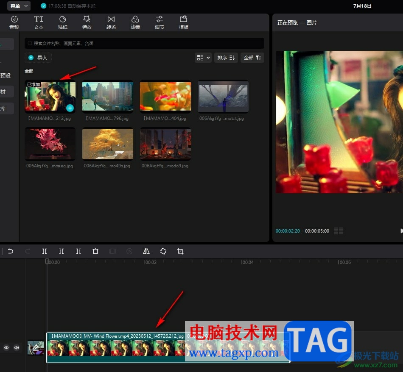Select the MAMAMO...212.jpg thumbnail
Screen dimensions: 403x372
(x=50, y=97)
